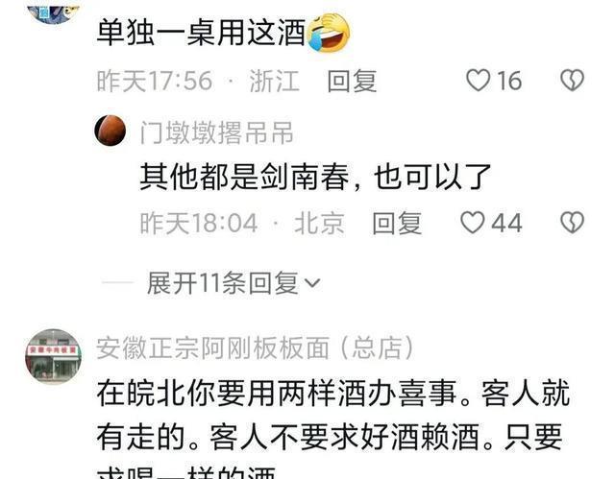Tap the laughing-crying emoji in the comment
This screenshot has height=479, width=615.
click(x=329, y=32)
